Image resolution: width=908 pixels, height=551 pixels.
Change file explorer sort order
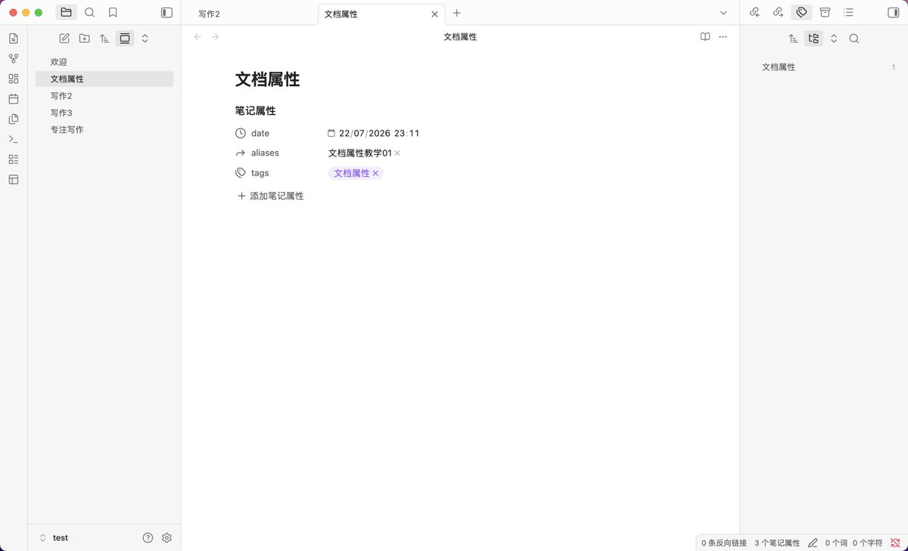pos(104,39)
